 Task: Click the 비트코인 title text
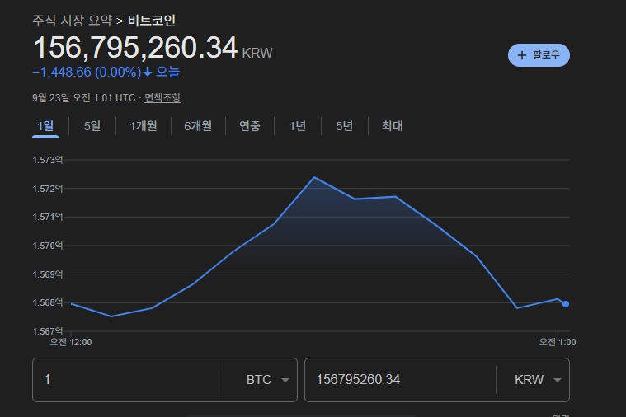tap(152, 21)
